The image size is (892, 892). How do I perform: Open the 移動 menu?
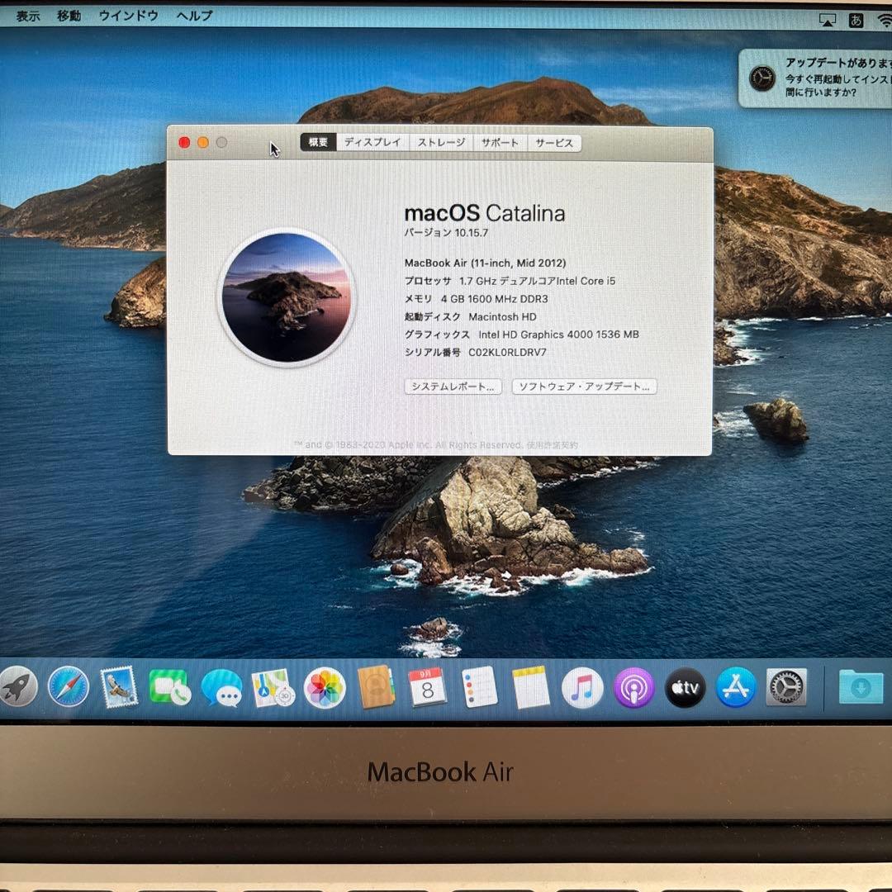[69, 15]
